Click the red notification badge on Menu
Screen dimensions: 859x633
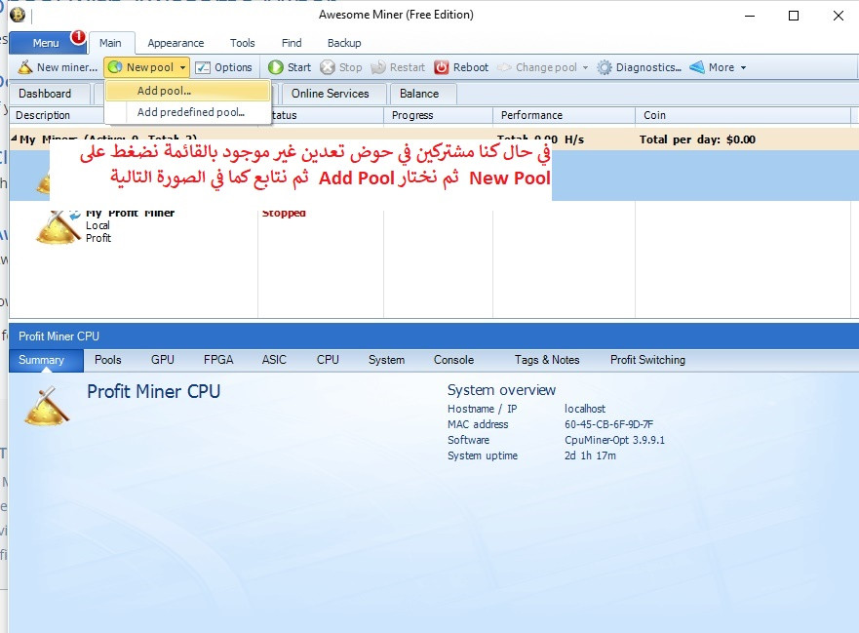point(78,37)
